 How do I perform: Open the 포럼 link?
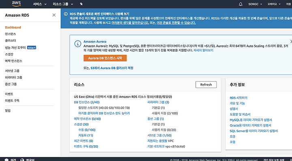[x=232, y=142]
